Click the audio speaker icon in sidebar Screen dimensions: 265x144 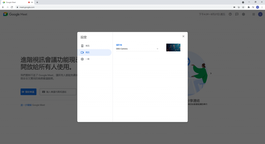tap(82, 46)
